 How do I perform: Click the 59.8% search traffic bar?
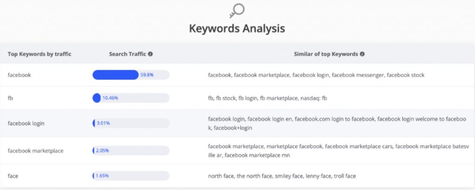pos(131,75)
